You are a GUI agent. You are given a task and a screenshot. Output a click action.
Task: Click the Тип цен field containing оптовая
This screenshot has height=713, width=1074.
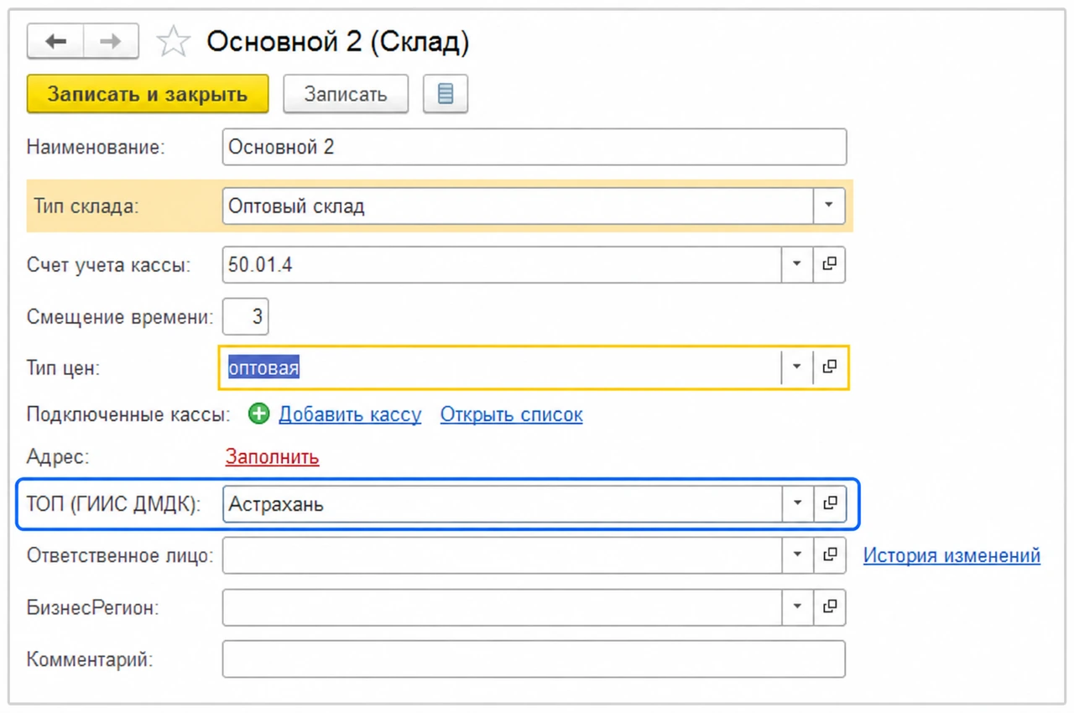pyautogui.click(x=501, y=367)
